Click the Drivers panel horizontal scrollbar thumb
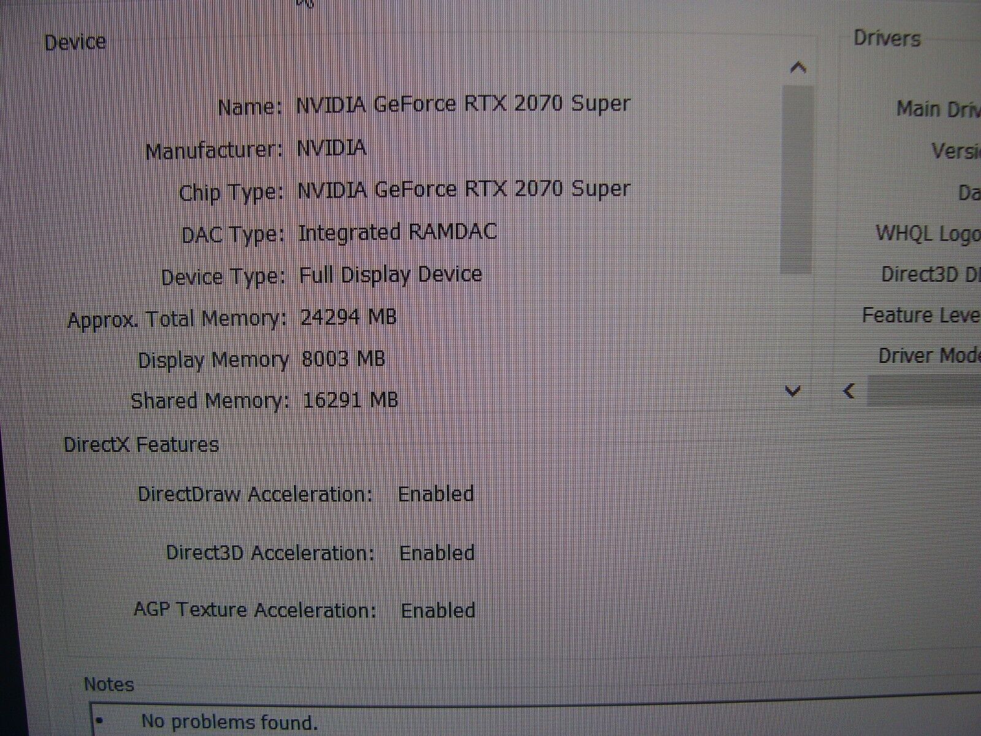Screen dimensions: 981x736 click(x=925, y=392)
